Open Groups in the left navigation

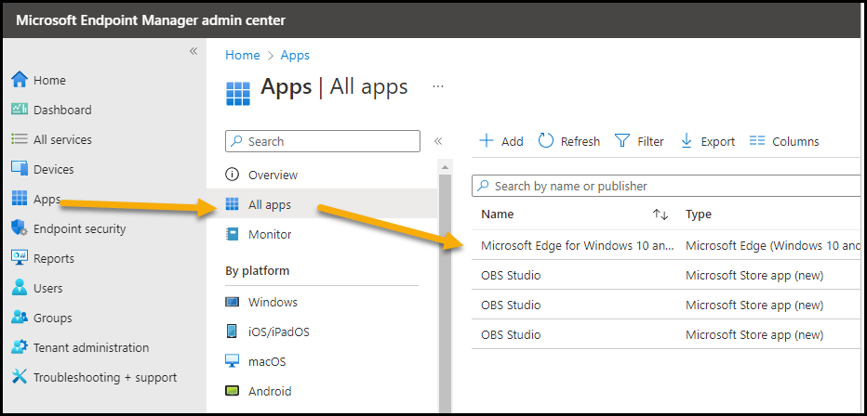click(x=52, y=318)
